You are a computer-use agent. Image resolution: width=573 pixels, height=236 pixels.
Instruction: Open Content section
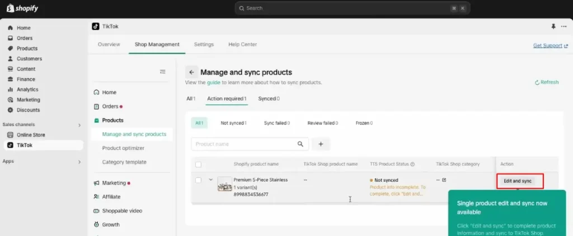tap(26, 69)
